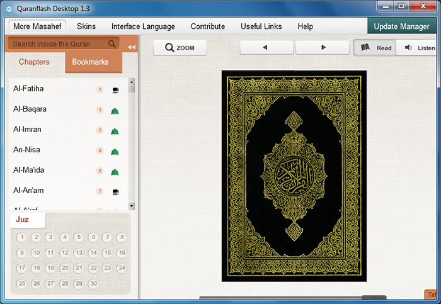Jump to Juz 5
The height and width of the screenshot is (304, 441).
[x=79, y=237]
